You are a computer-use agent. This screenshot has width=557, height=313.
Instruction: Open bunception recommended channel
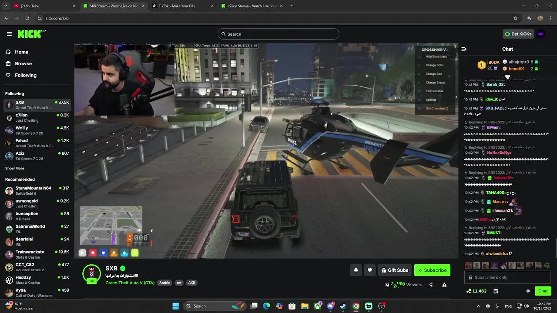37,216
